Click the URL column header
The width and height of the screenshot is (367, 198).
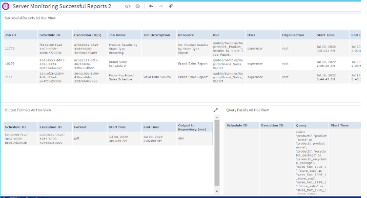[x=228, y=35]
